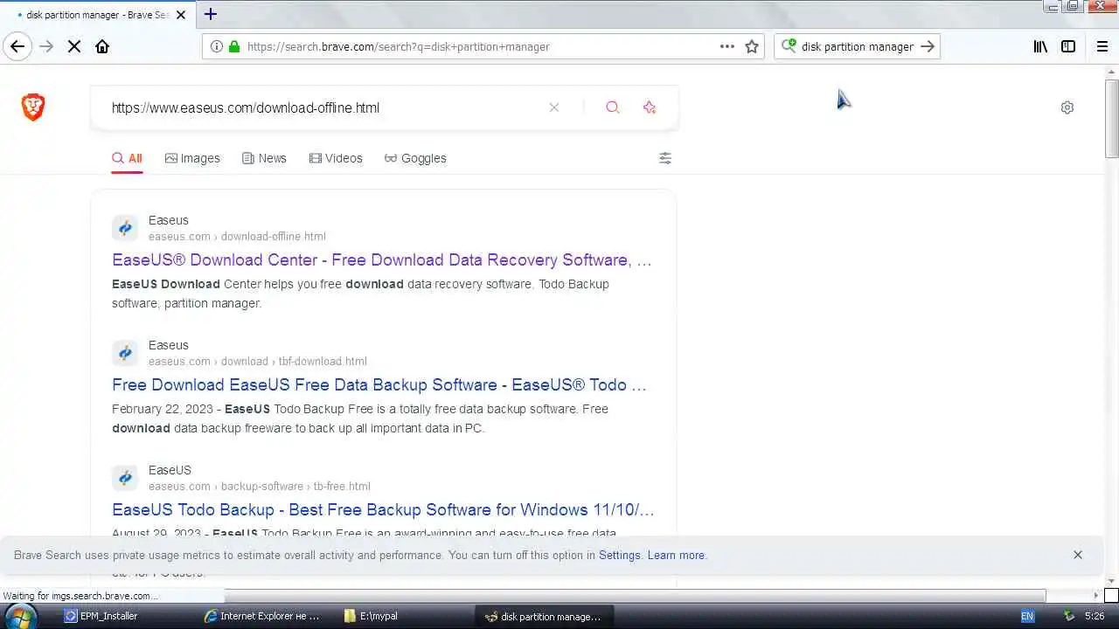Go back with the browser back arrow
The width and height of the screenshot is (1119, 629).
17,46
